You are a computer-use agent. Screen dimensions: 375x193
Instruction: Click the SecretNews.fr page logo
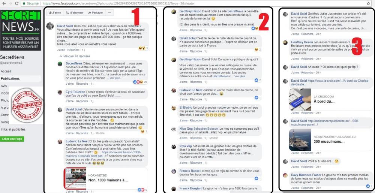pyautogui.click(x=21, y=30)
